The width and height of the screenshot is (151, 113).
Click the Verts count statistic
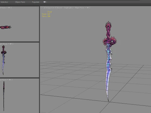[46, 16]
